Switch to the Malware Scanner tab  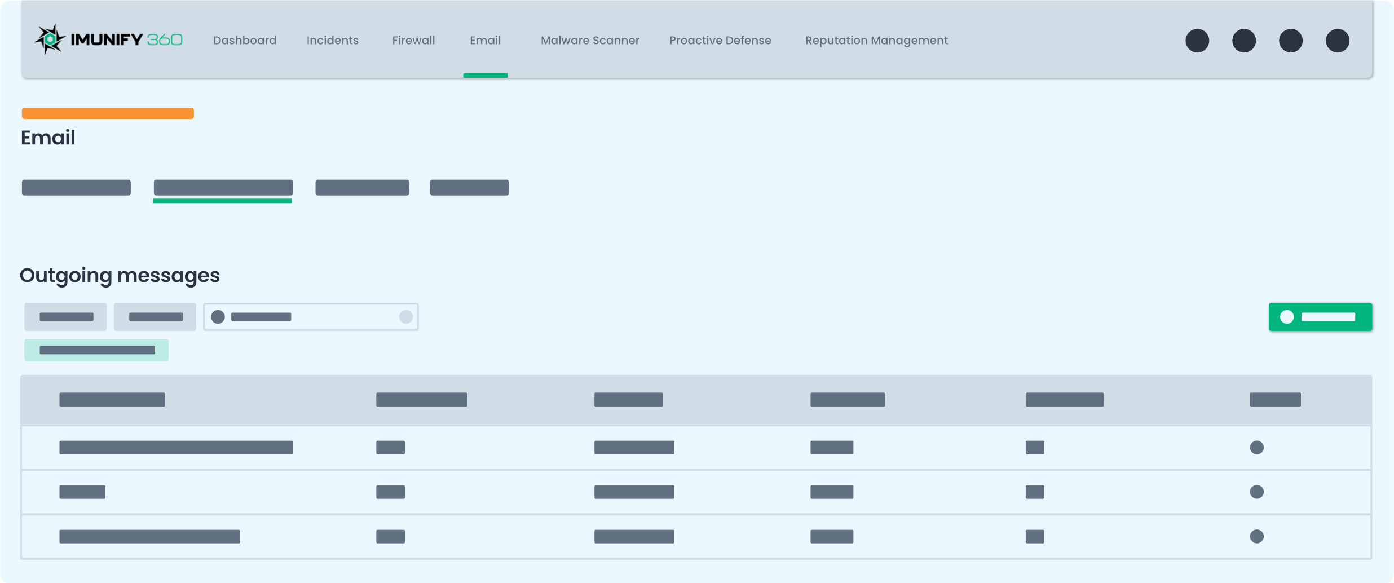(590, 41)
